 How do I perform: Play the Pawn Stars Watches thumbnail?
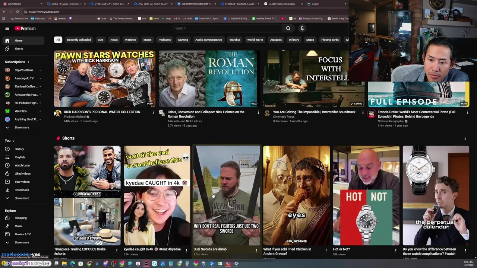[x=104, y=79]
